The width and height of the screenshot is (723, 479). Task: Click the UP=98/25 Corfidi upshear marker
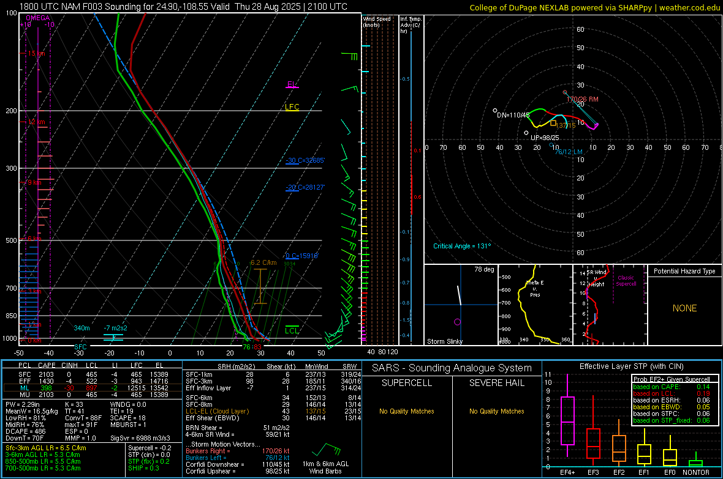(x=526, y=133)
